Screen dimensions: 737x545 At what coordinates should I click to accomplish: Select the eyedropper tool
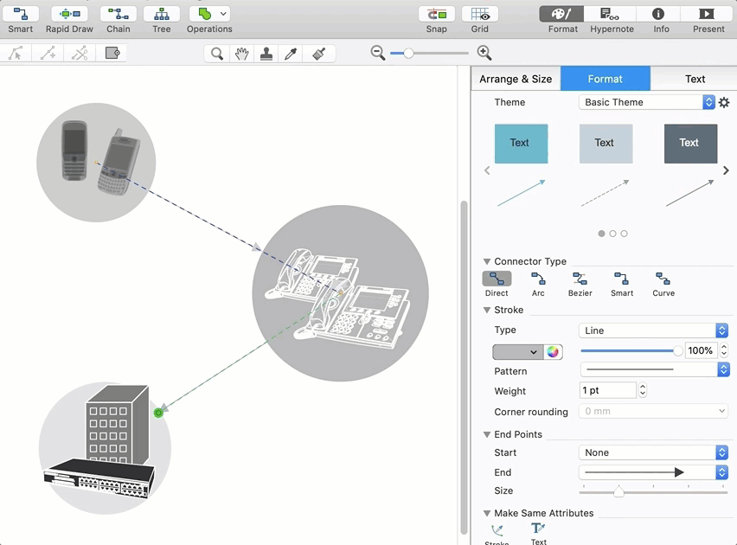pos(291,54)
